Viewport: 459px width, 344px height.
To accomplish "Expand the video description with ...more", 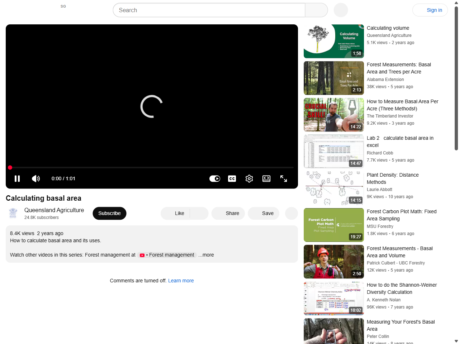I will tap(205, 255).
